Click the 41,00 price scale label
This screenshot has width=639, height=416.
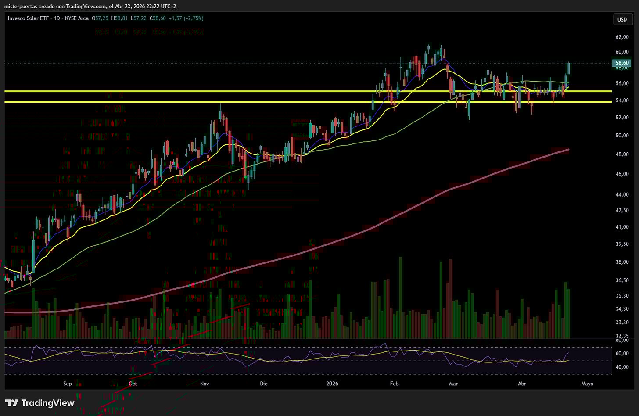pos(622,227)
